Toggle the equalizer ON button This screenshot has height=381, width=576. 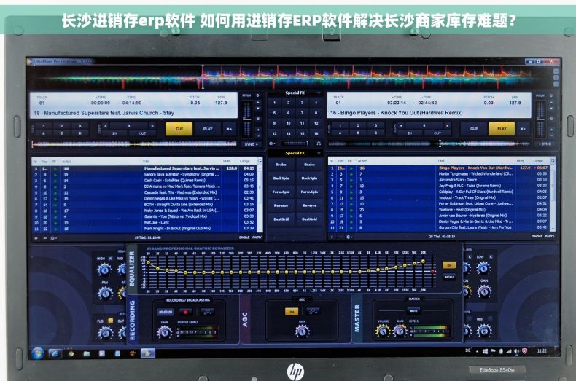[x=449, y=265]
